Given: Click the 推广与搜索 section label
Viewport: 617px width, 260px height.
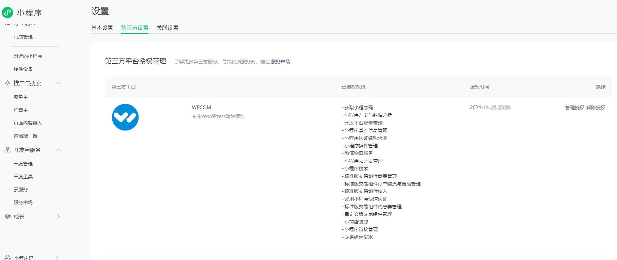Looking at the screenshot, I should (x=27, y=83).
